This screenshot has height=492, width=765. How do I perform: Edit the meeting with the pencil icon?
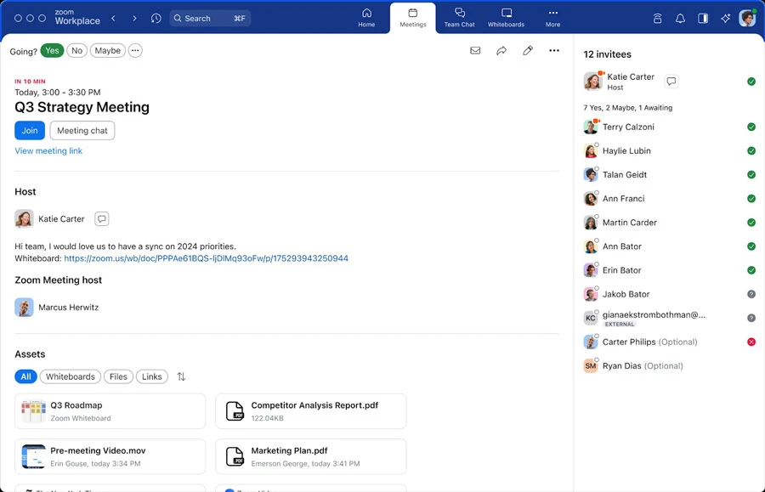(x=528, y=51)
